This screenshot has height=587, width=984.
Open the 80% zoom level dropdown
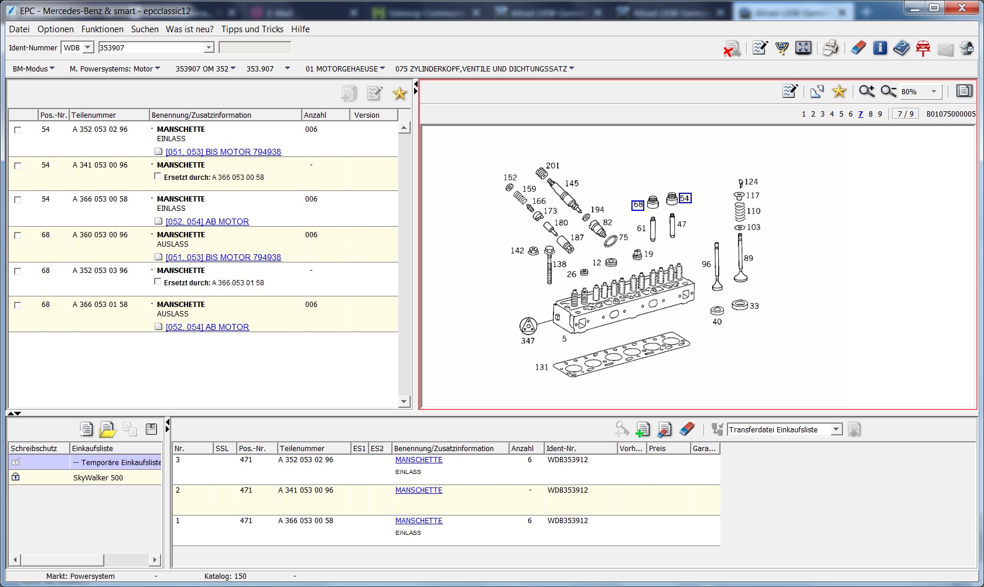pyautogui.click(x=934, y=91)
